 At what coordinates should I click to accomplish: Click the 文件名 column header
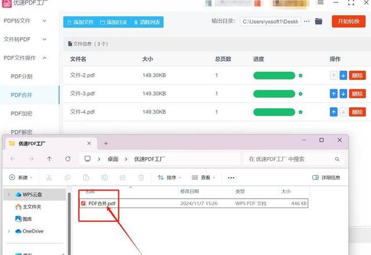(78, 59)
